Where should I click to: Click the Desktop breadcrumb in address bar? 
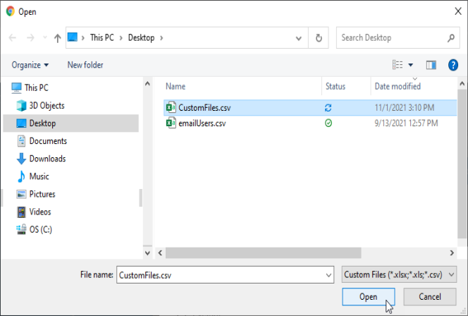tap(141, 38)
